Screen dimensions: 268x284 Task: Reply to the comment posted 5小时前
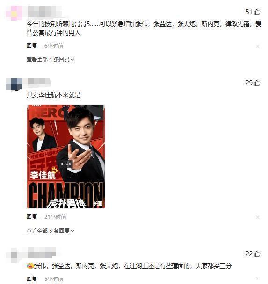tap(32, 279)
